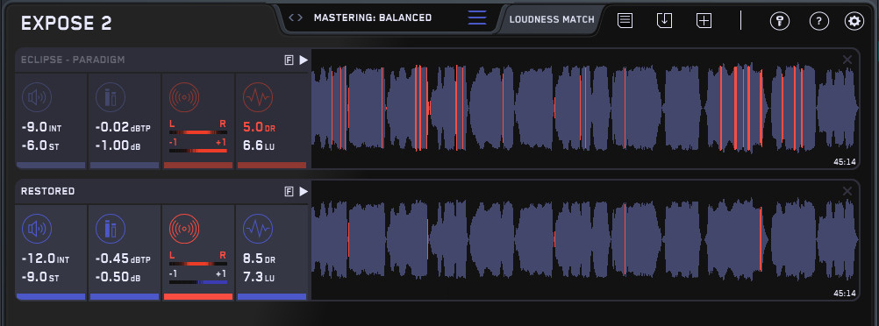Switch preset using the arrows beside Mastering
Screen dimensions: 879x326
click(x=296, y=18)
